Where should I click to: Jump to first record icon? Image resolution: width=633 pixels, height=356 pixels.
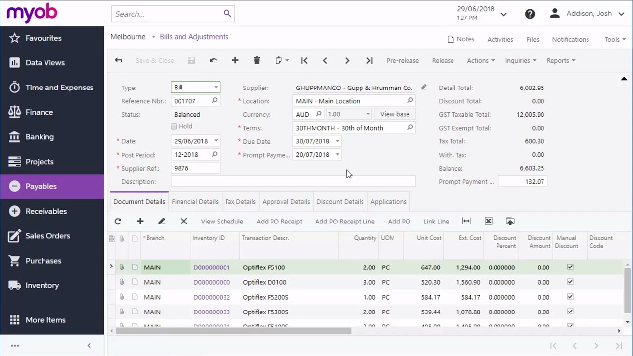click(304, 60)
